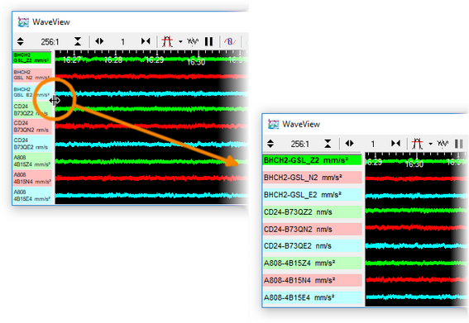The image size is (469, 323).
Task: Click the 16:28 time marker on the timeline
Action: [113, 60]
